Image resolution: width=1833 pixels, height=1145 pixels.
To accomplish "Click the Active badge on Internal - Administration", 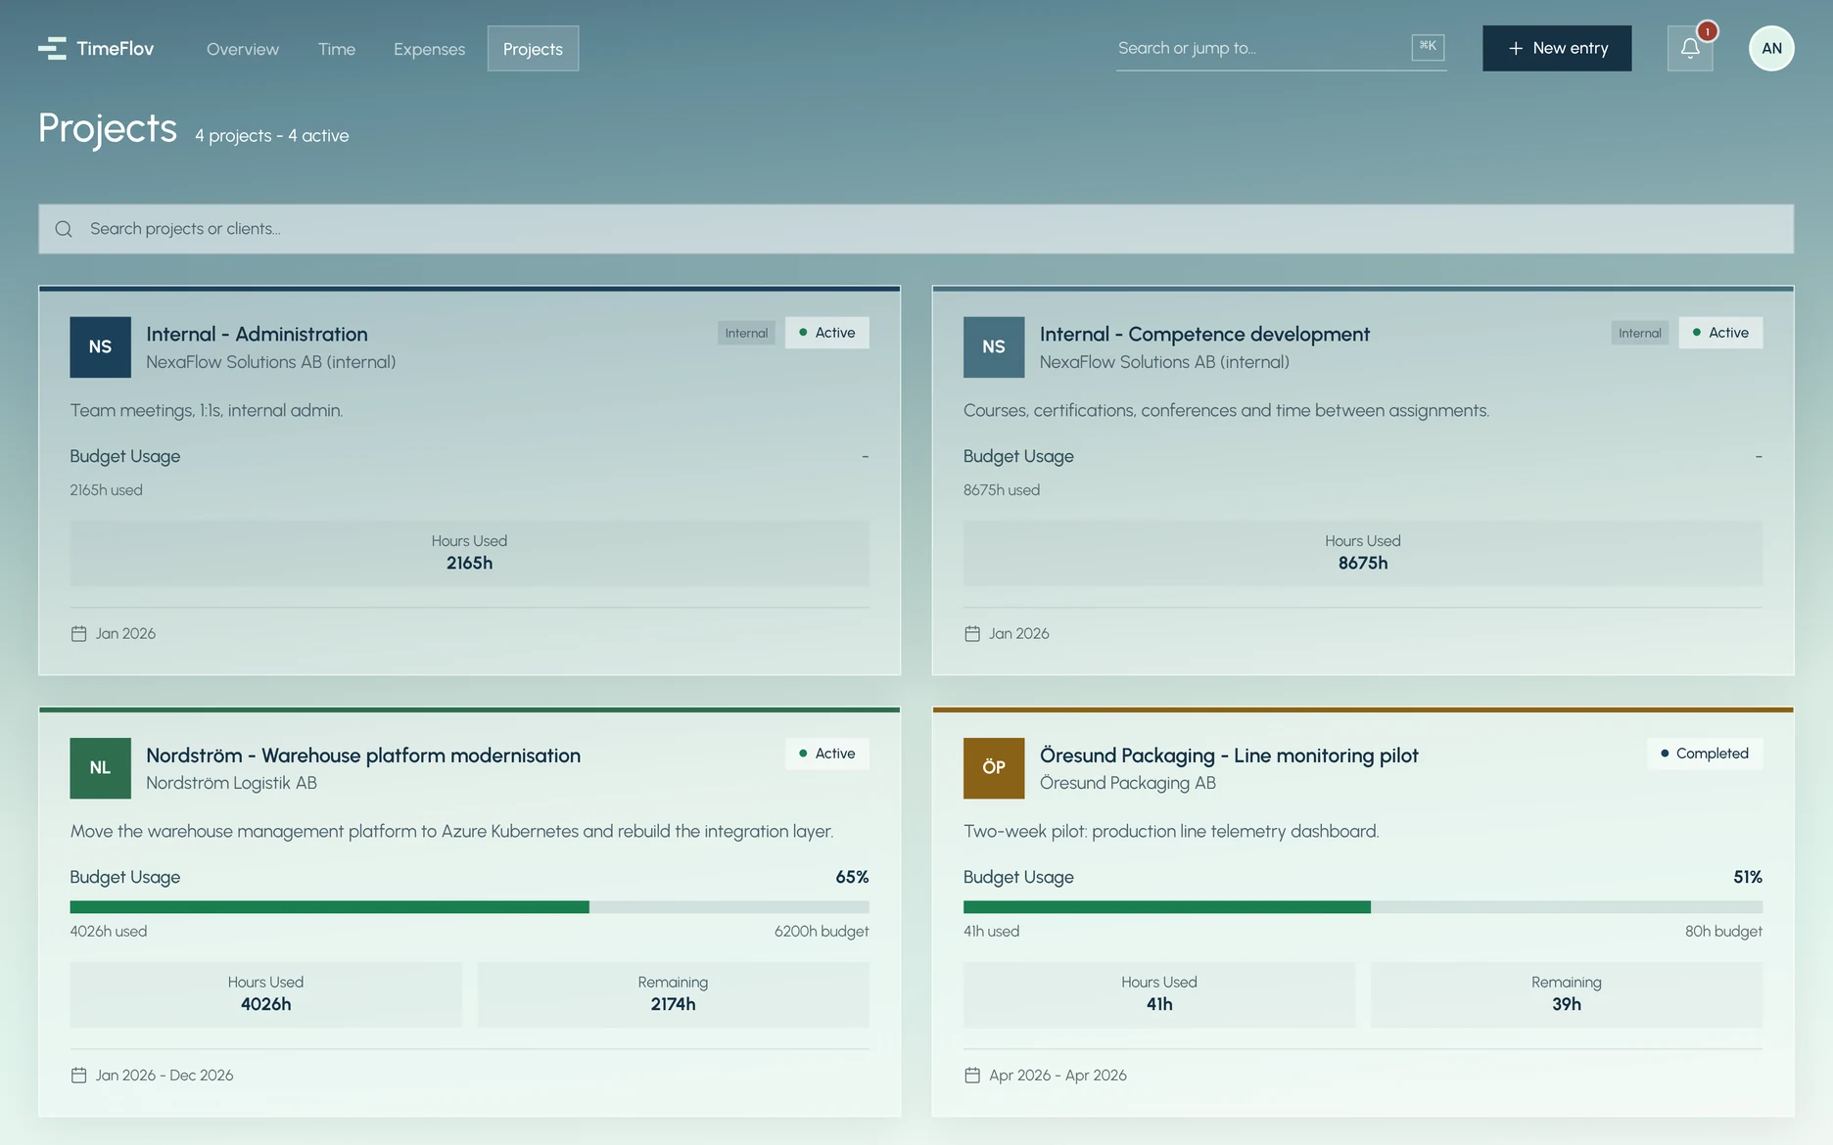I will tap(827, 333).
